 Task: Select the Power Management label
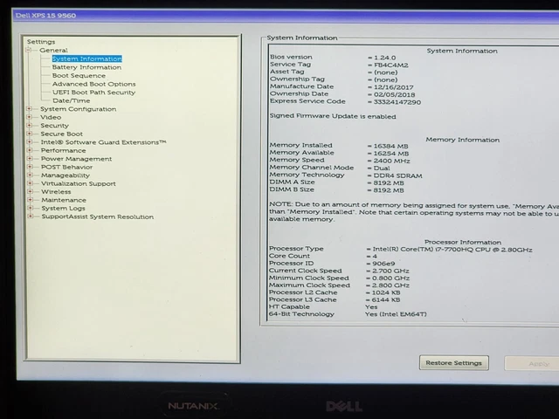pos(76,159)
